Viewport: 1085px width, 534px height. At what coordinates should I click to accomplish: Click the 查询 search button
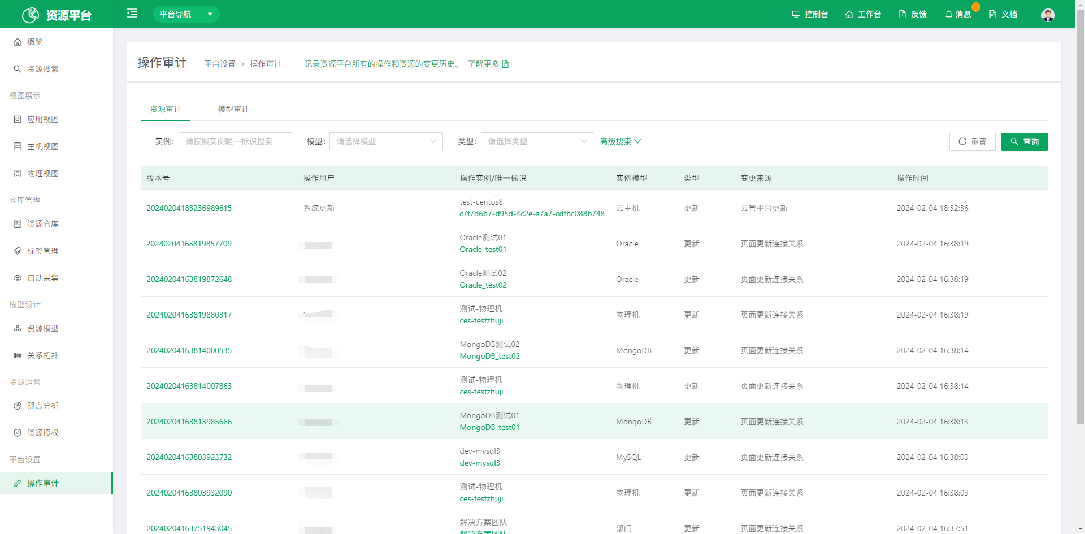1025,142
